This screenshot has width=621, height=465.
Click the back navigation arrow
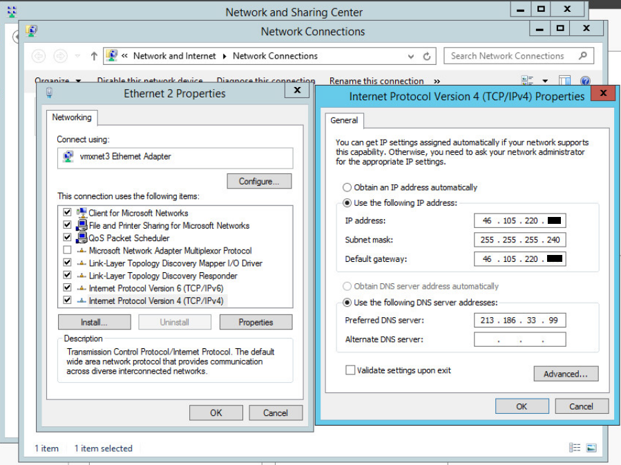pos(39,55)
